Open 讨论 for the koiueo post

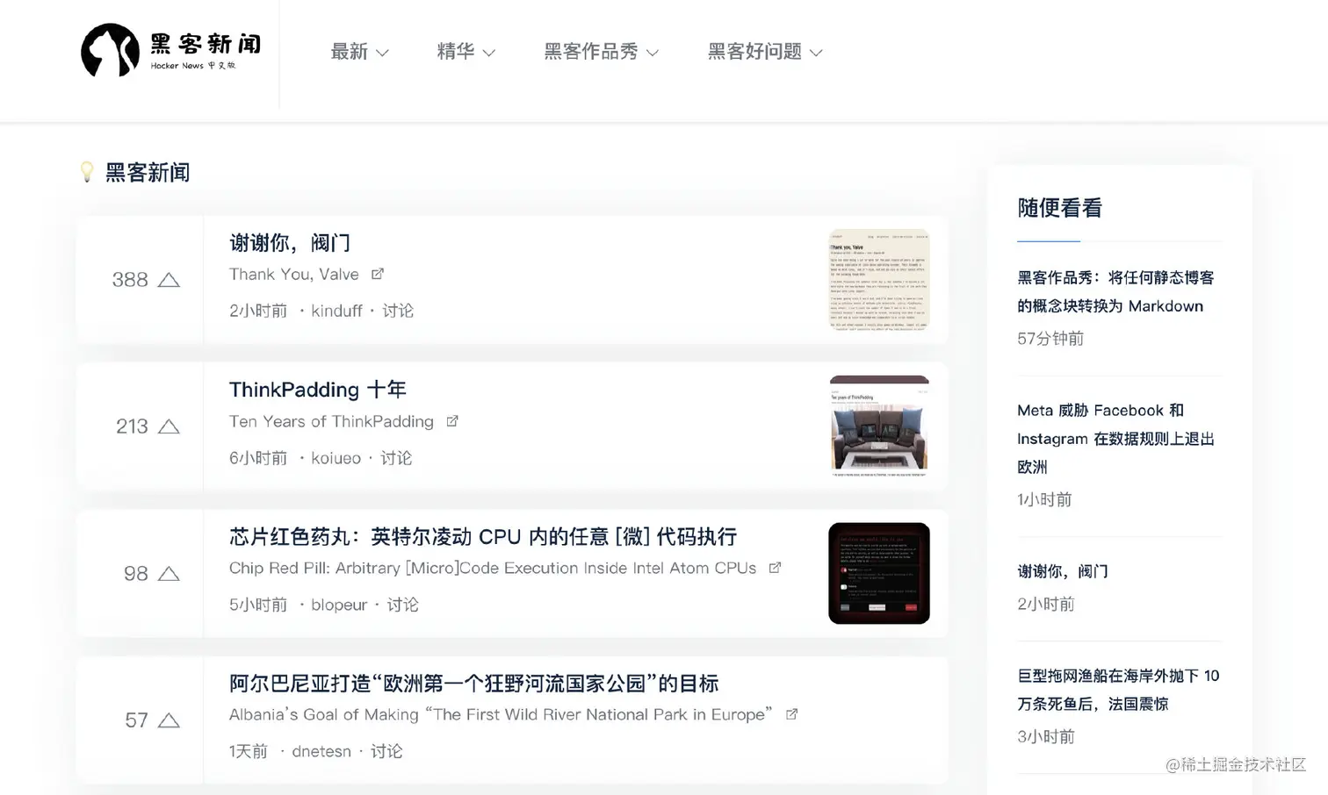pyautogui.click(x=396, y=458)
